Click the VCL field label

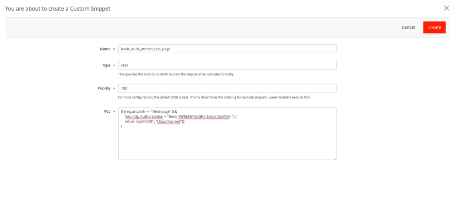(x=107, y=111)
